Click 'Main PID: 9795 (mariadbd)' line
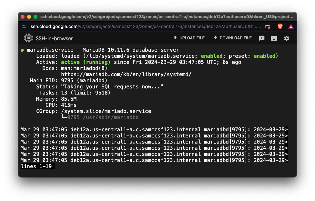 point(68,81)
